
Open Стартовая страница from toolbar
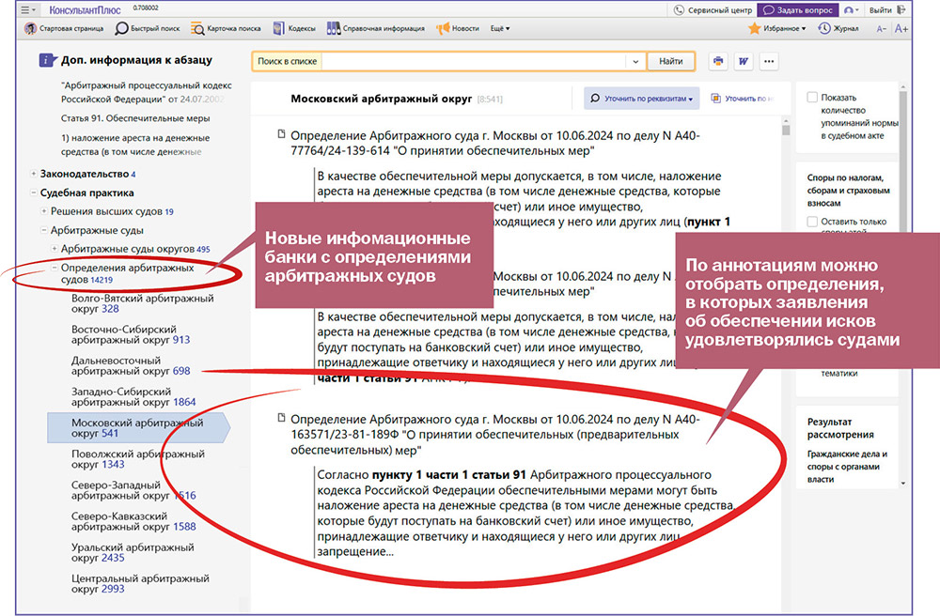(64, 28)
